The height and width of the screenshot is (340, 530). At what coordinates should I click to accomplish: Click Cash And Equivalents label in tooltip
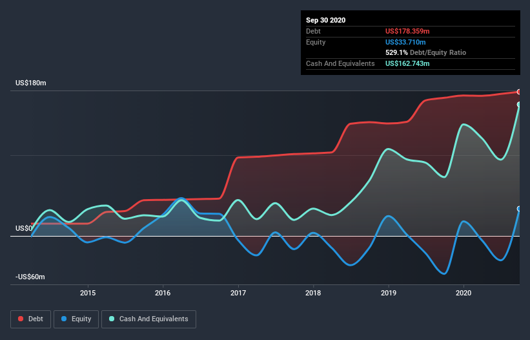point(340,63)
